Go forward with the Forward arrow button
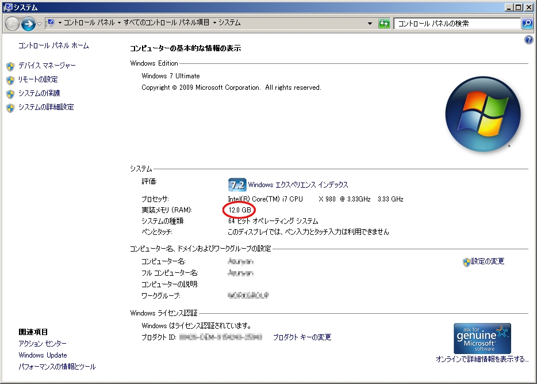Screen dimensions: 537x384 click(28, 24)
